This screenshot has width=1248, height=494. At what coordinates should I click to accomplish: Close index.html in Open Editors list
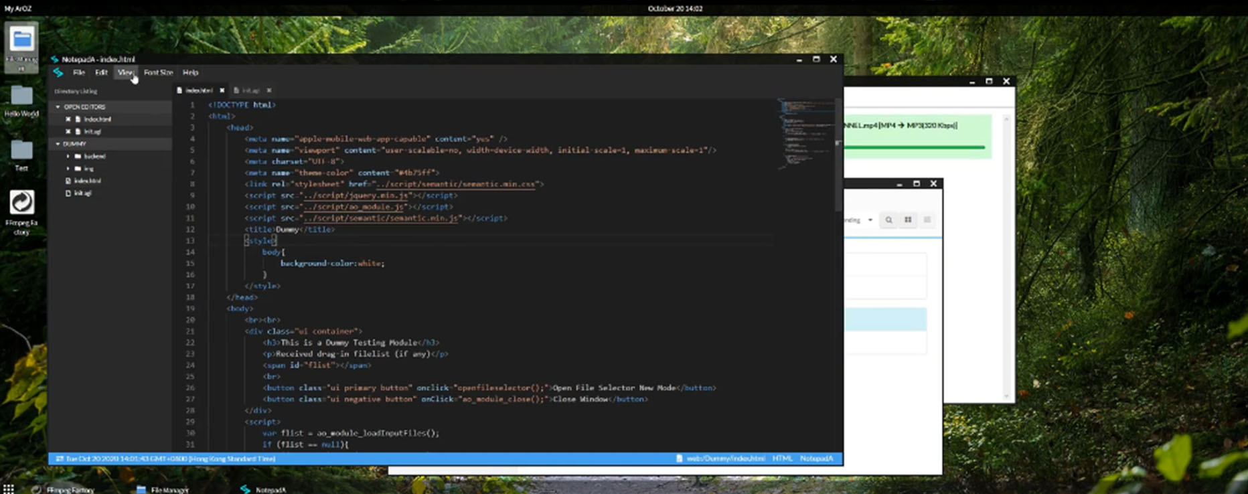pyautogui.click(x=68, y=119)
